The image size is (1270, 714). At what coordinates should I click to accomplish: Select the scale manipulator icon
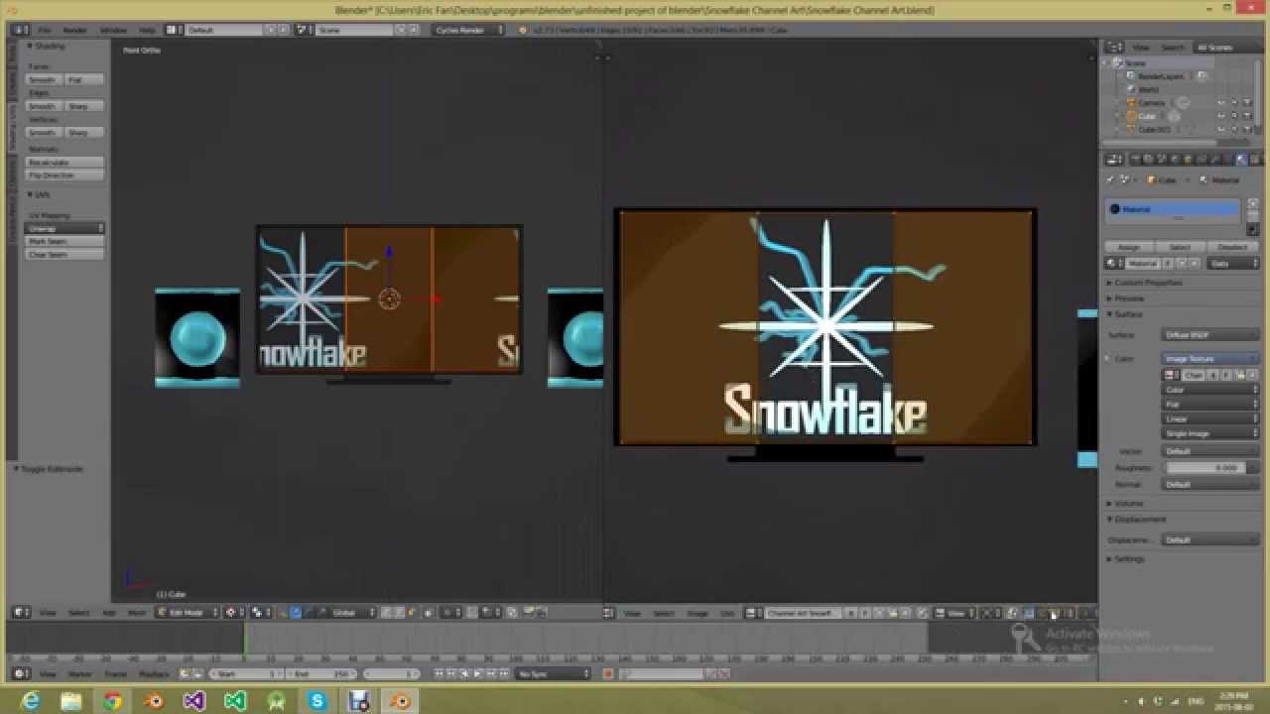coord(319,613)
